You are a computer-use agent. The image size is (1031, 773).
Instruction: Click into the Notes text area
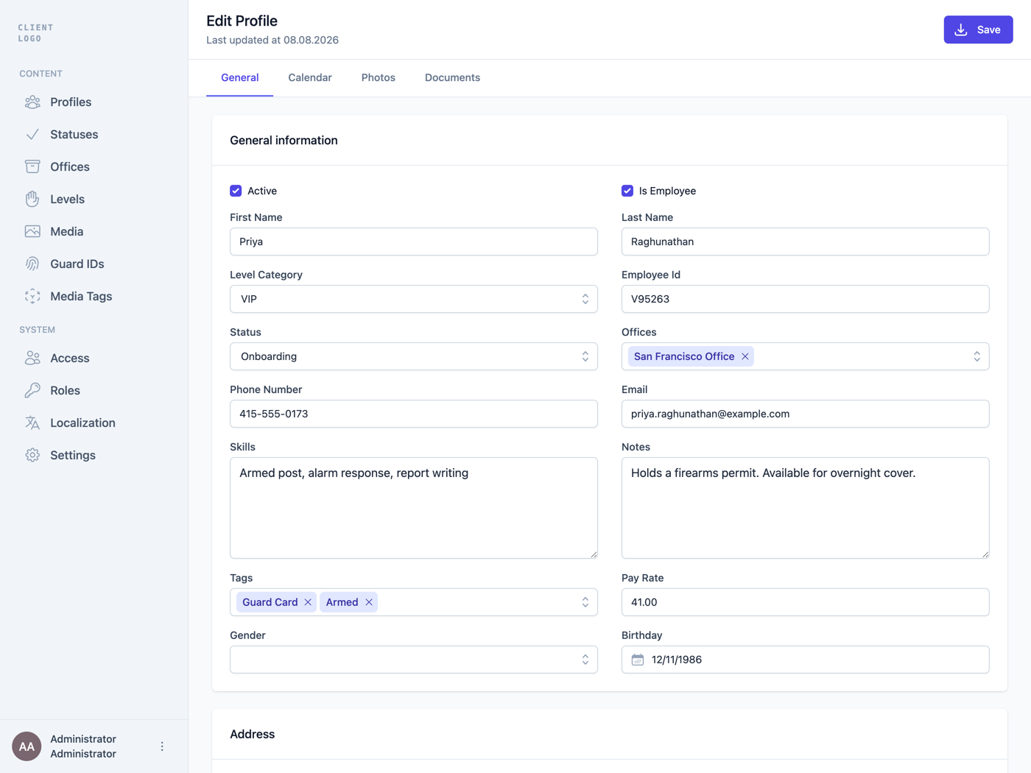click(806, 508)
